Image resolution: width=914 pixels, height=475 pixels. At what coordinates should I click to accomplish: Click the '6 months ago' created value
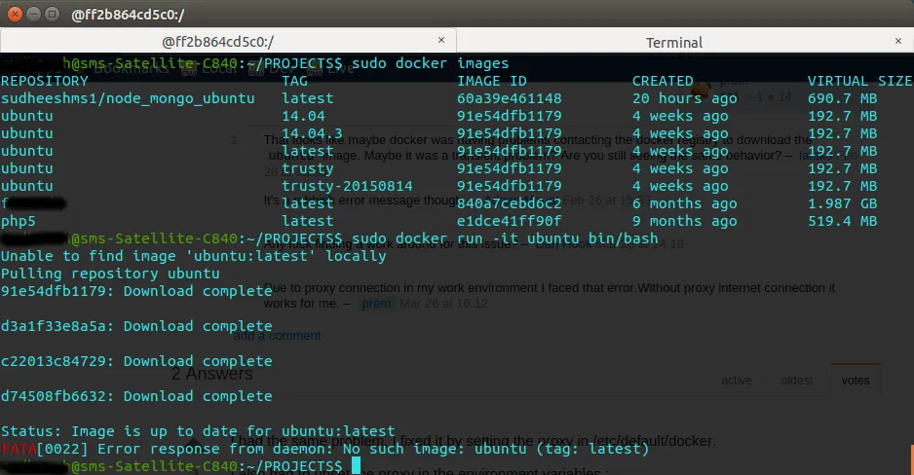point(685,203)
